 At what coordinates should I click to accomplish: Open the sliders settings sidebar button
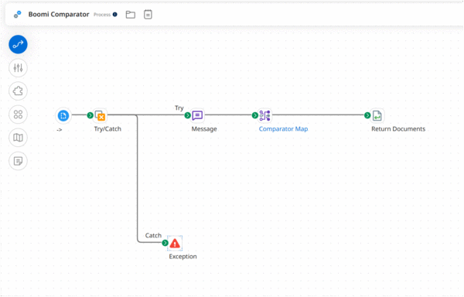click(x=18, y=68)
